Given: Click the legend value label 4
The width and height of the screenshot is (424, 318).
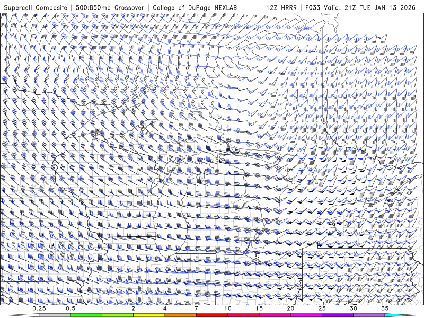Looking at the screenshot, I should [x=165, y=308].
